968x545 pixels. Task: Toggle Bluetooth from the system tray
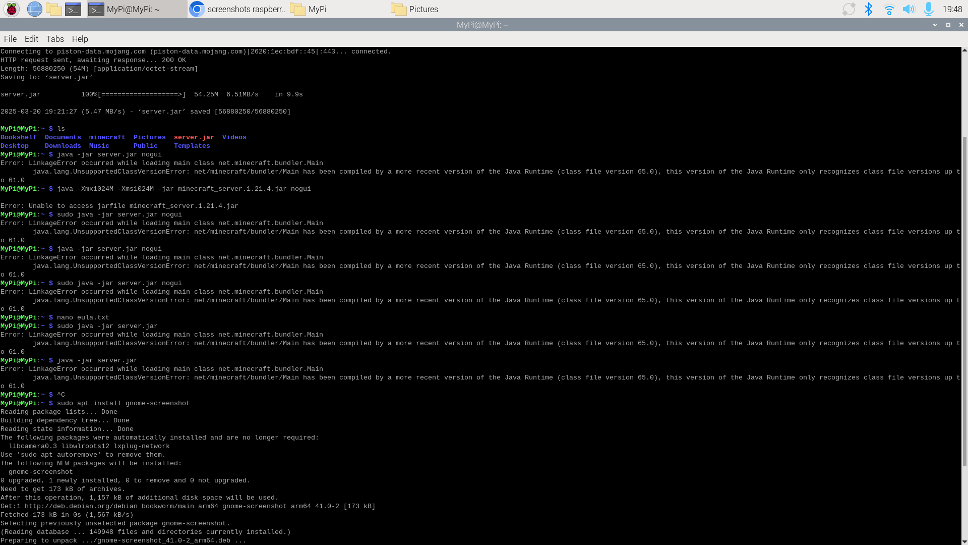868,9
